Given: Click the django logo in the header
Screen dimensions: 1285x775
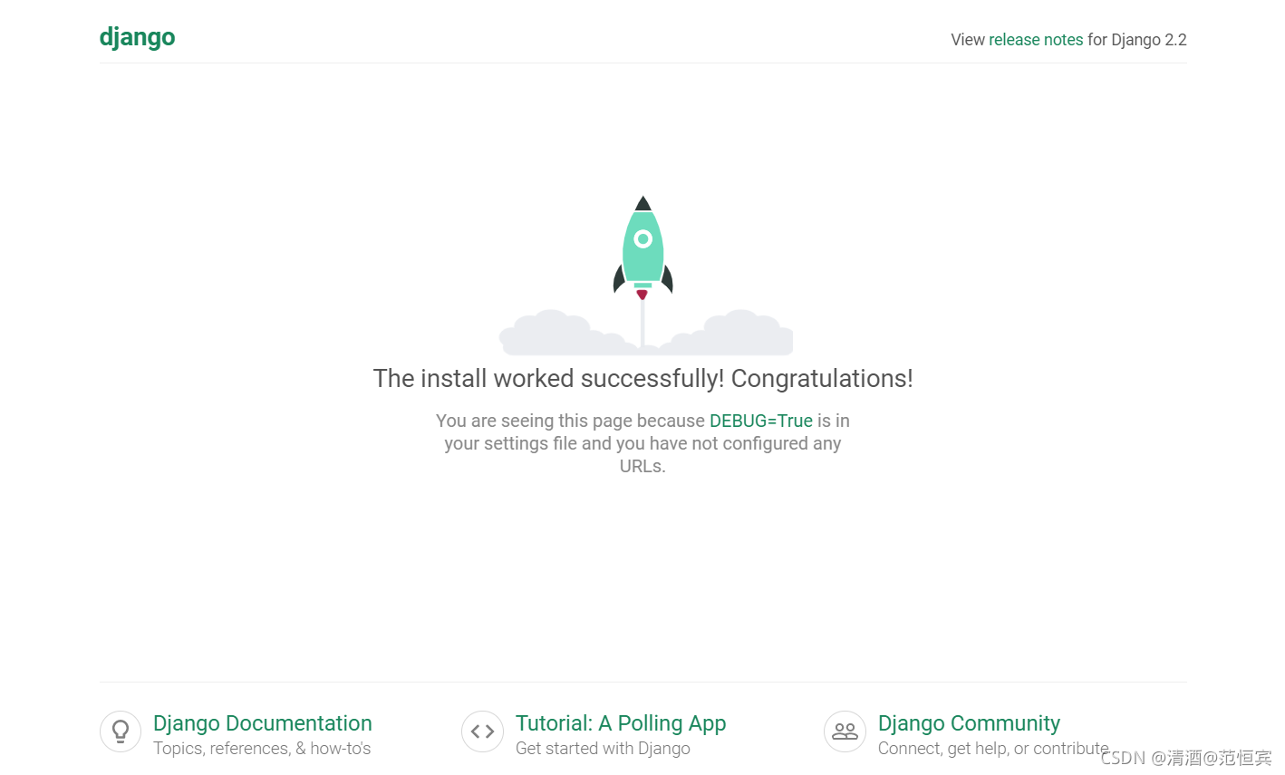Looking at the screenshot, I should [137, 38].
